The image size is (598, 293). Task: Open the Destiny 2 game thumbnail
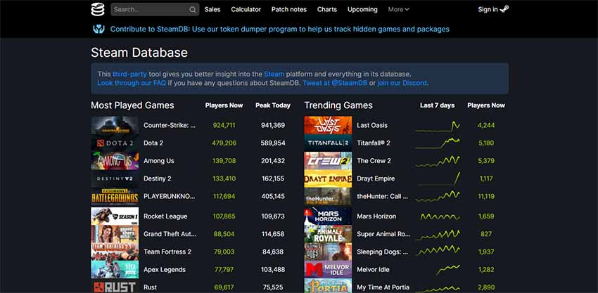click(x=115, y=178)
